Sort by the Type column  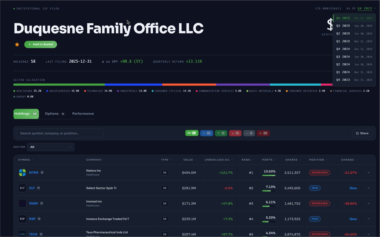click(166, 160)
